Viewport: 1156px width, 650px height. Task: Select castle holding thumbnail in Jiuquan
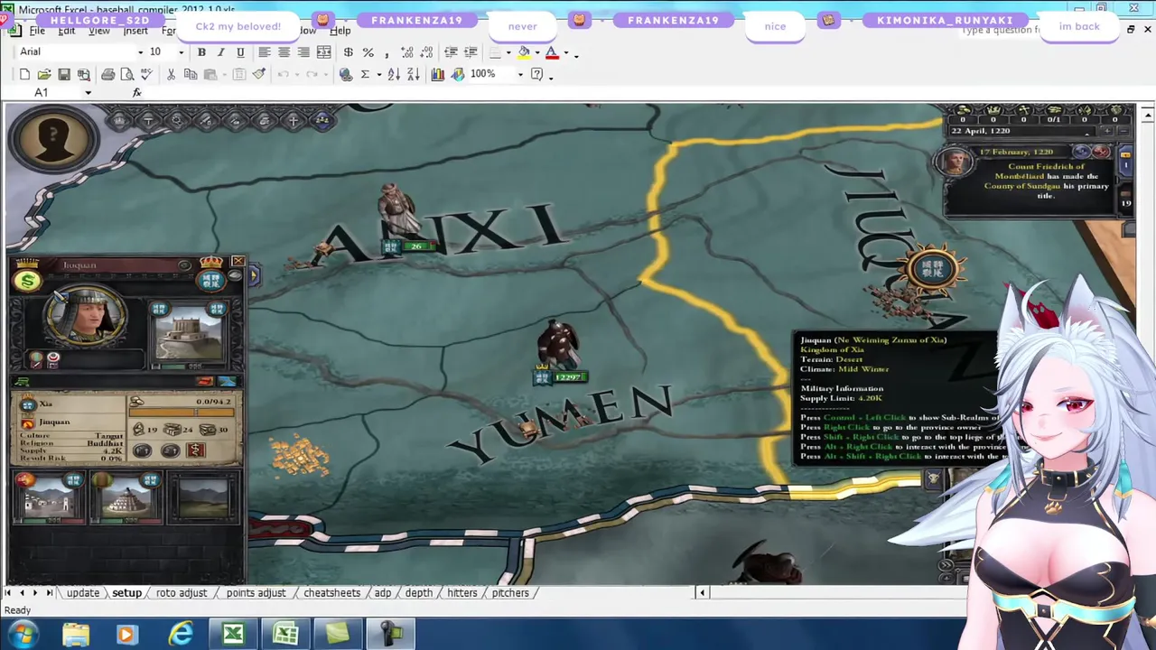pyautogui.click(x=189, y=335)
